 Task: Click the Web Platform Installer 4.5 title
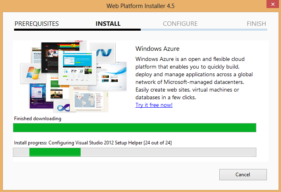tap(140, 6)
